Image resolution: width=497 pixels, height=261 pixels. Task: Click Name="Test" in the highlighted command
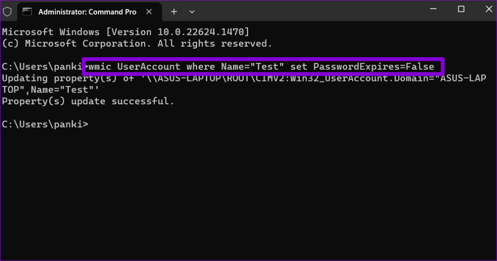pos(252,66)
